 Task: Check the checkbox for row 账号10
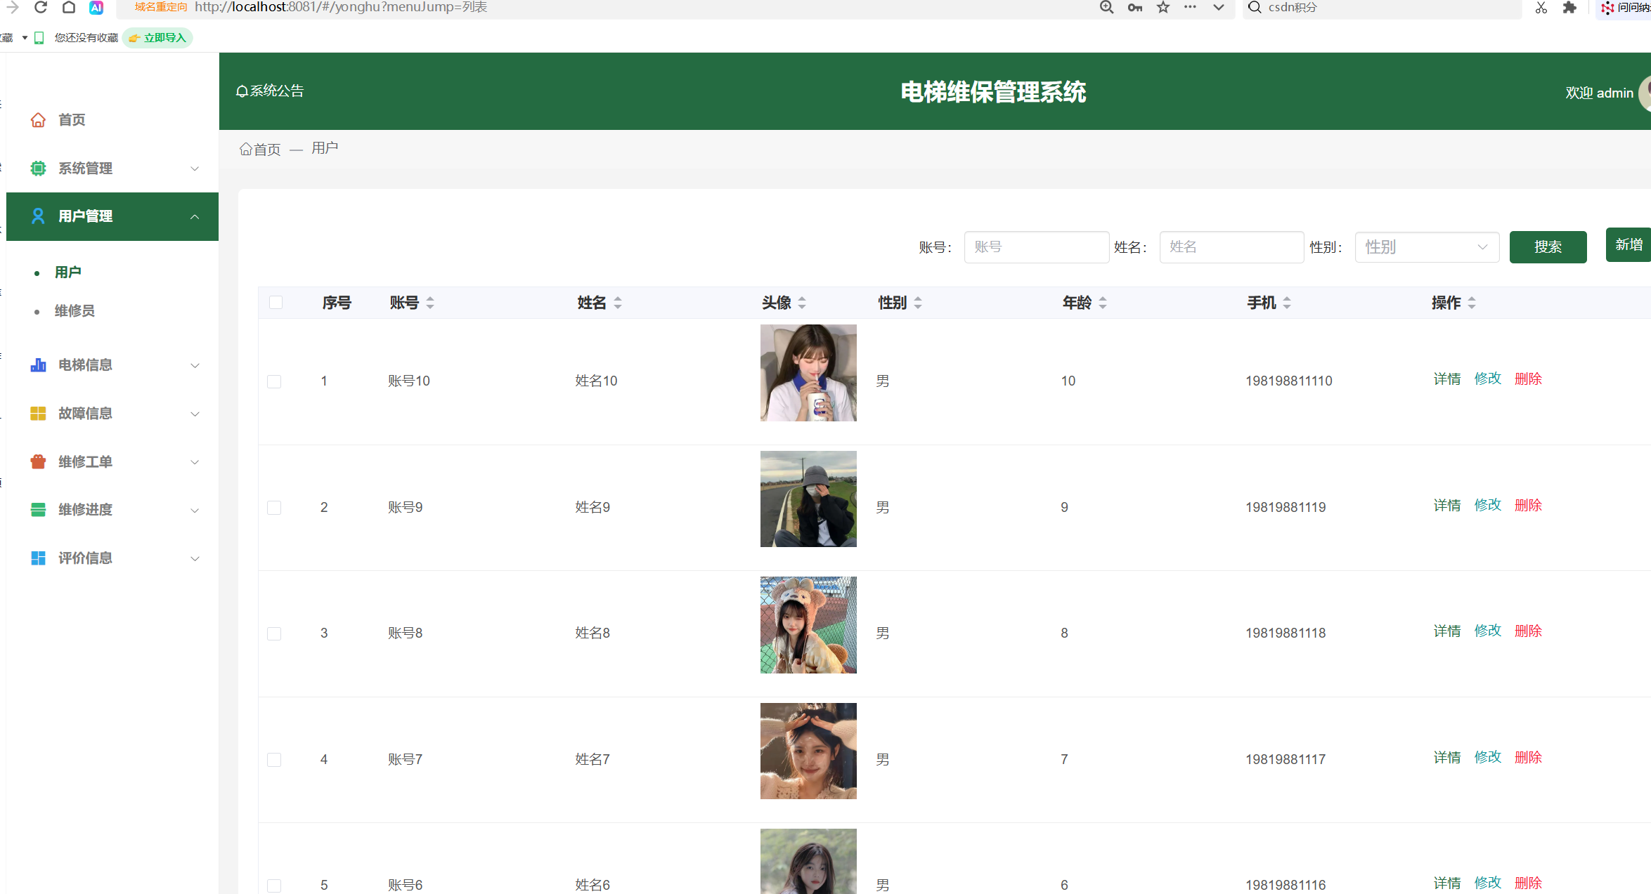274,381
